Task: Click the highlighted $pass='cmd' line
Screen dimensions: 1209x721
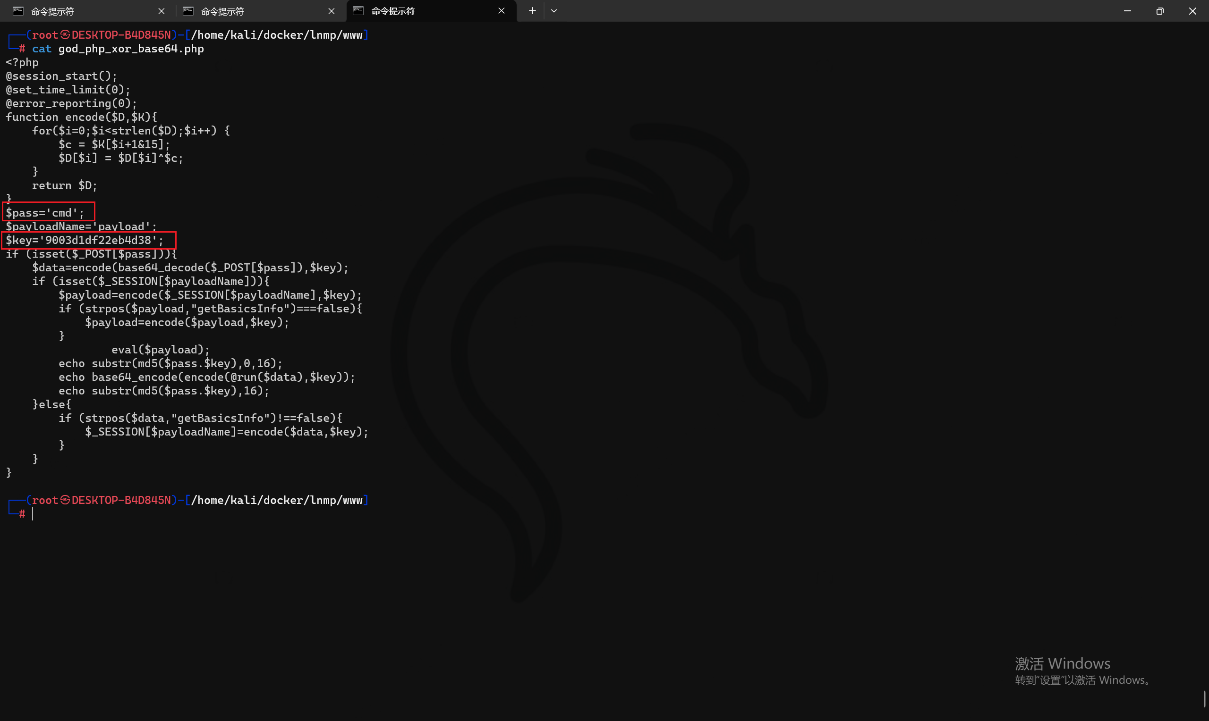Action: [x=45, y=213]
